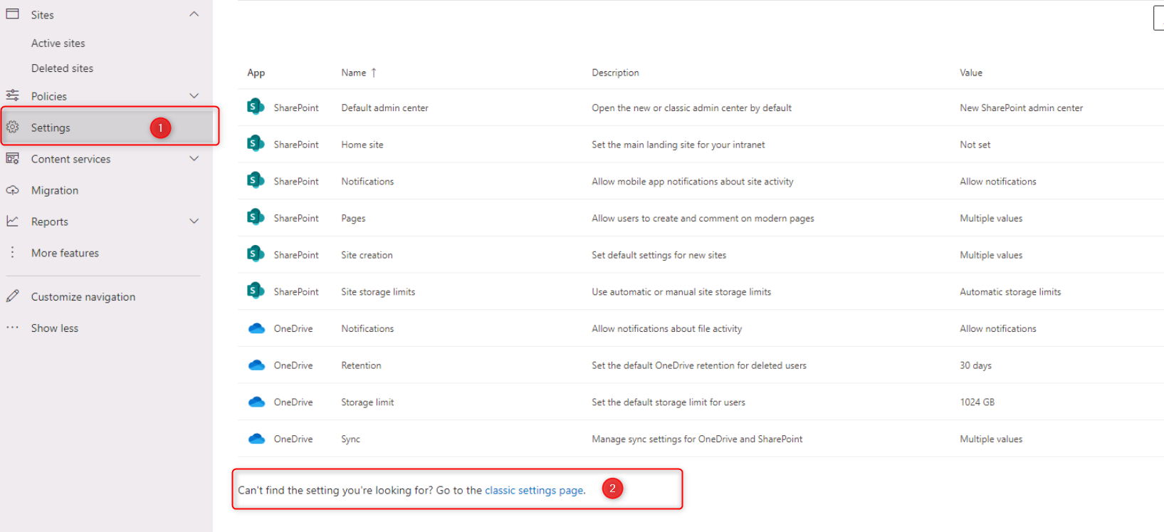Screen dimensions: 1164x532
Task: Select Show less in the sidebar
Action: tap(54, 328)
